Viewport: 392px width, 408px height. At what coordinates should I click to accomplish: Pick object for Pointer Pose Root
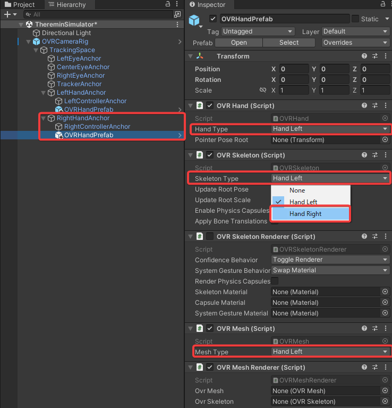[385, 140]
